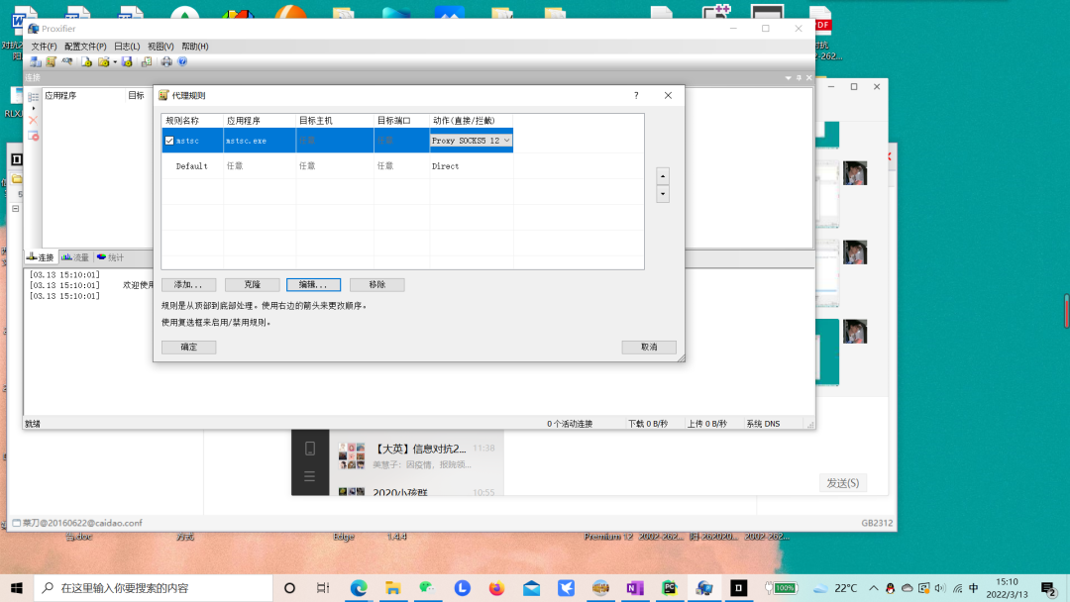The image size is (1070, 602).
Task: Switch to the 连接 tab
Action: (x=41, y=257)
